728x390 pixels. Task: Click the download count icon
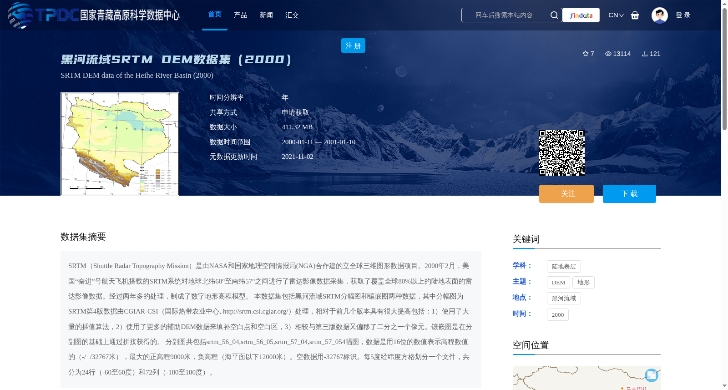[x=645, y=54]
